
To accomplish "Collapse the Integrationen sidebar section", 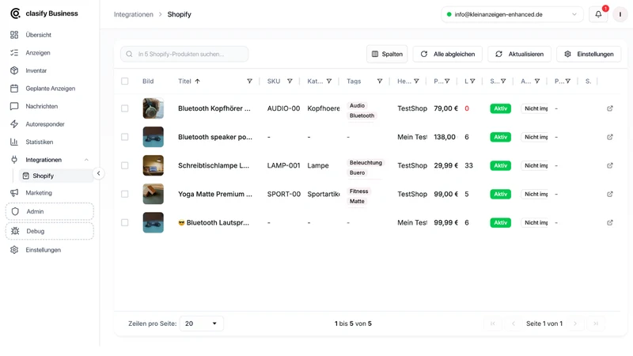I will tap(86, 160).
